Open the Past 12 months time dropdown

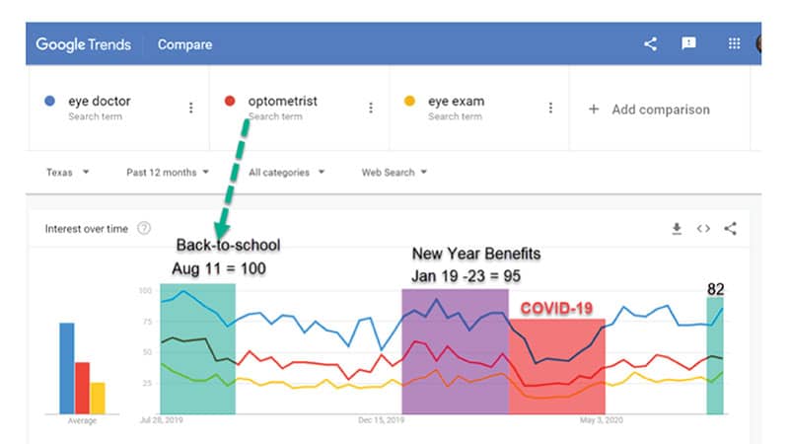[x=167, y=172]
